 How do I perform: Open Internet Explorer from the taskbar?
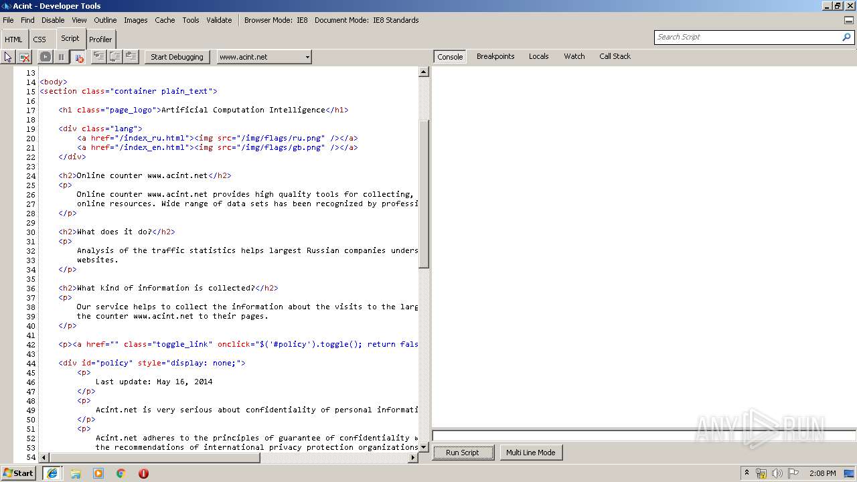pos(52,473)
